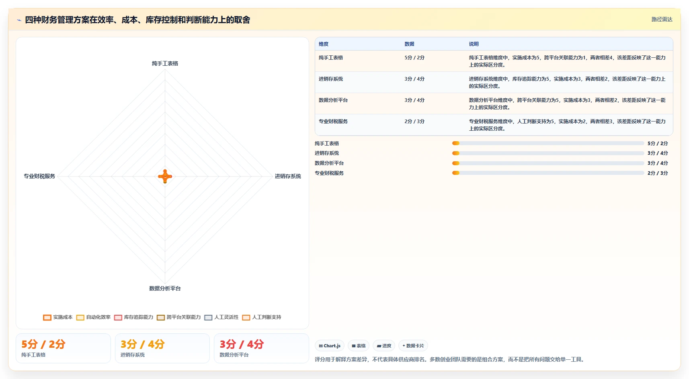
Task: Click the 2分 / 3分 table value
Action: click(414, 122)
